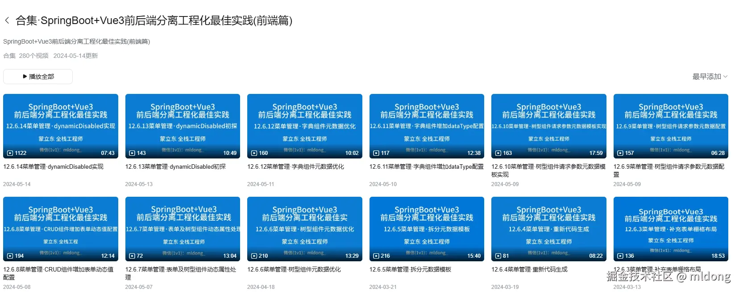Viewport: 739px width, 292px height.
Task: Open thumbnail of 12.6.14 dynamicDisabled实现 video
Action: point(61,126)
